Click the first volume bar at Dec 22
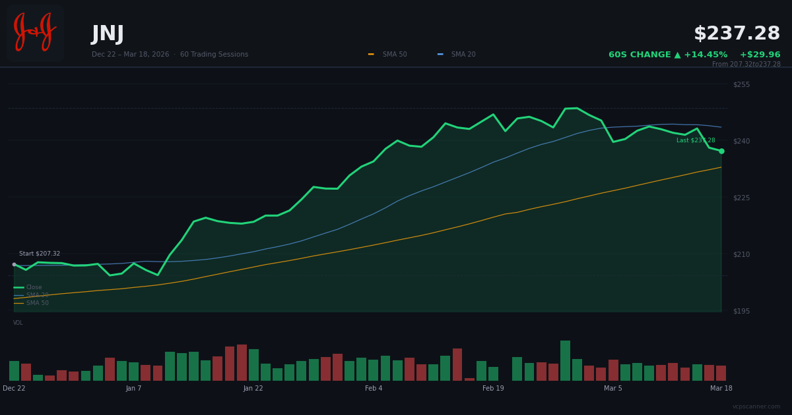The width and height of the screenshot is (792, 415). (x=14, y=371)
